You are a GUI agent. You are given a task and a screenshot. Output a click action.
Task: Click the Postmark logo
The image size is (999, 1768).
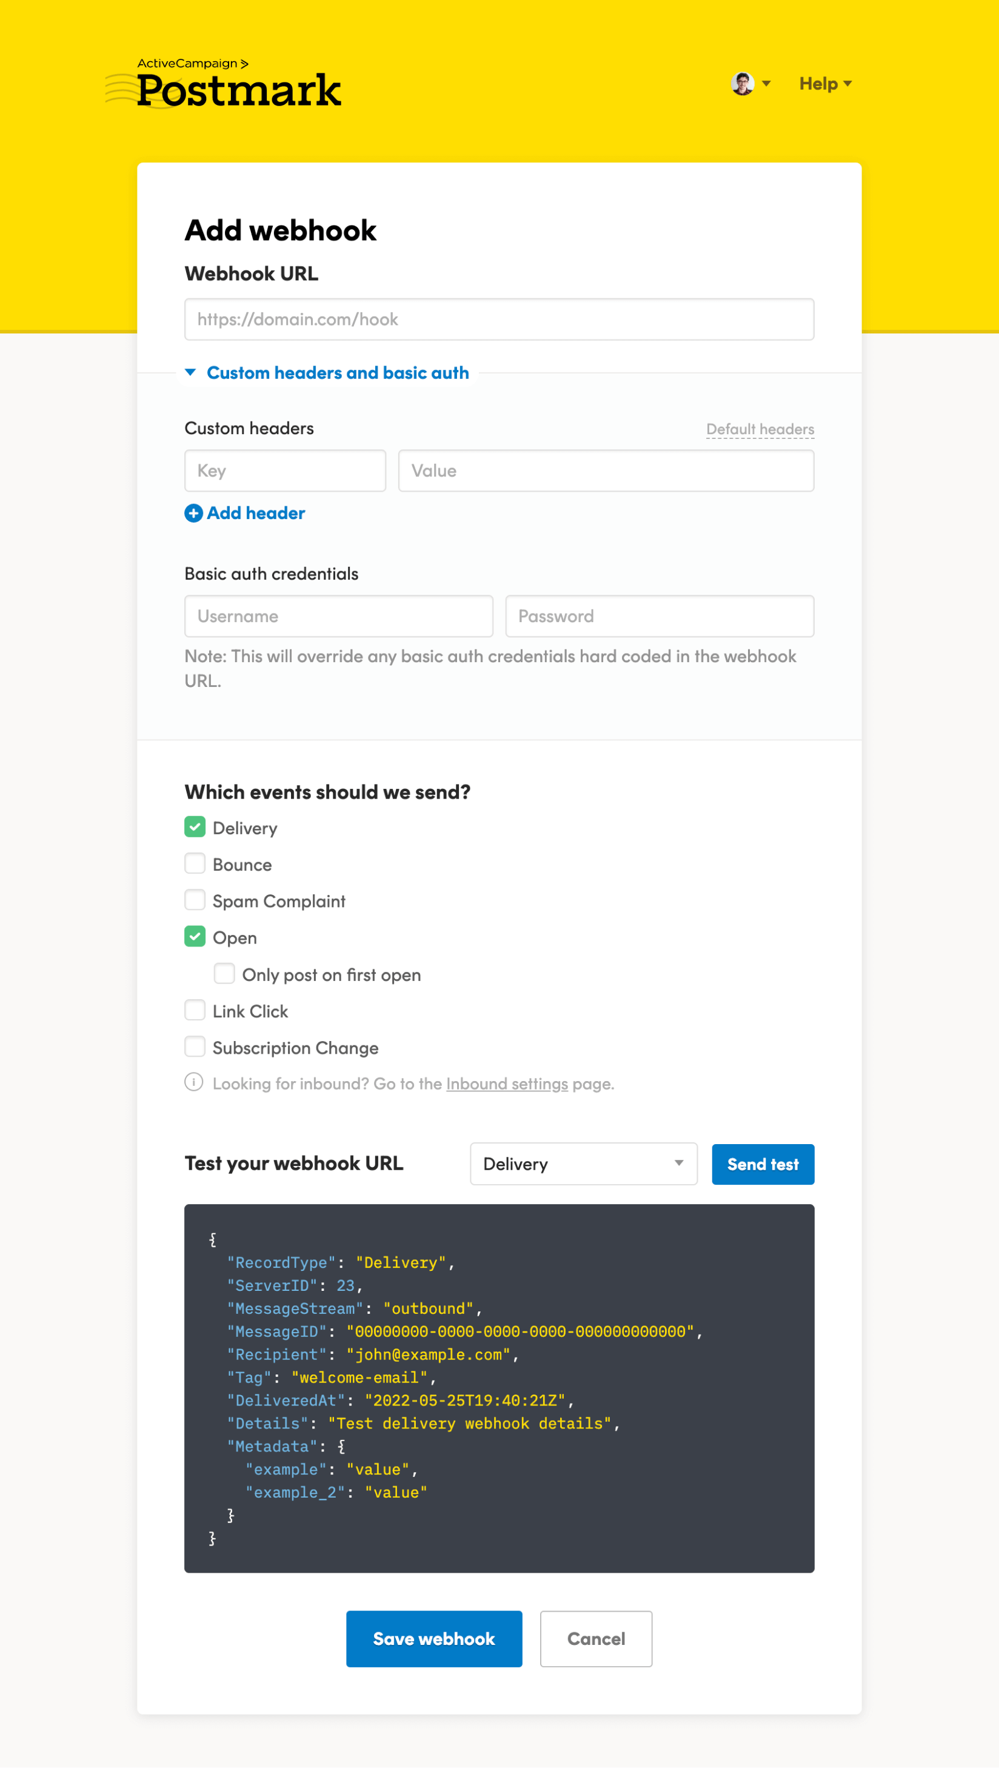(x=223, y=84)
